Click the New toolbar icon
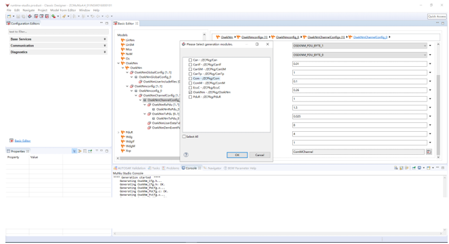 [9, 16]
